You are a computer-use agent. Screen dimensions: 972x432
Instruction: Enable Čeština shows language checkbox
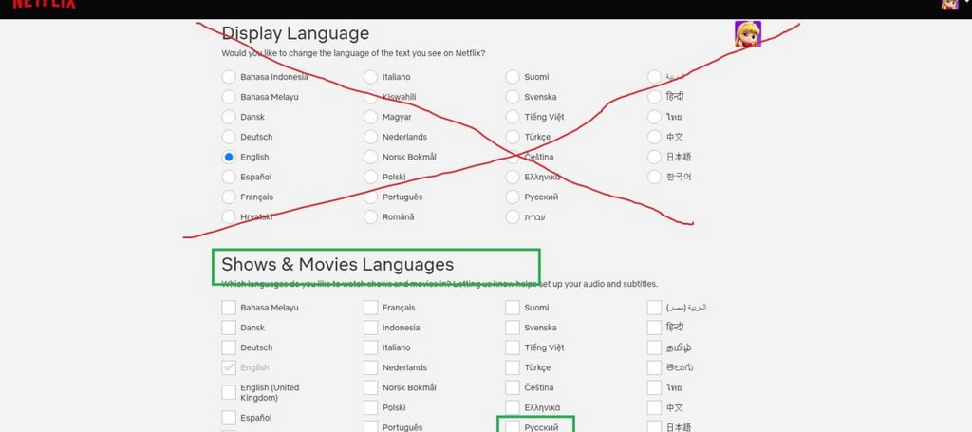click(x=512, y=387)
